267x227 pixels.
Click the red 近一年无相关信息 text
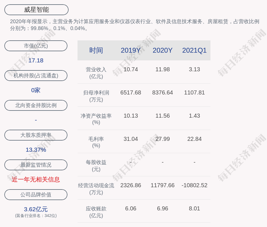point(36,179)
